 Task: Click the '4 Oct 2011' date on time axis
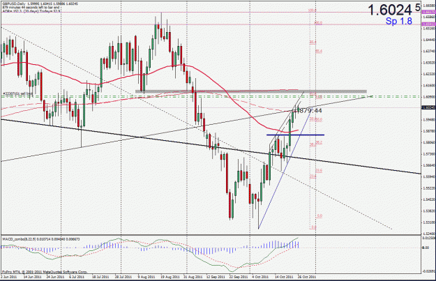click(260, 277)
